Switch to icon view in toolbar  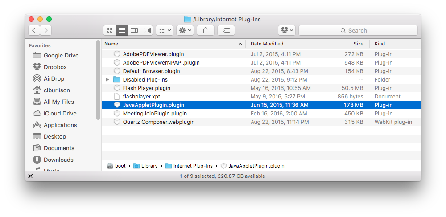[x=110, y=30]
